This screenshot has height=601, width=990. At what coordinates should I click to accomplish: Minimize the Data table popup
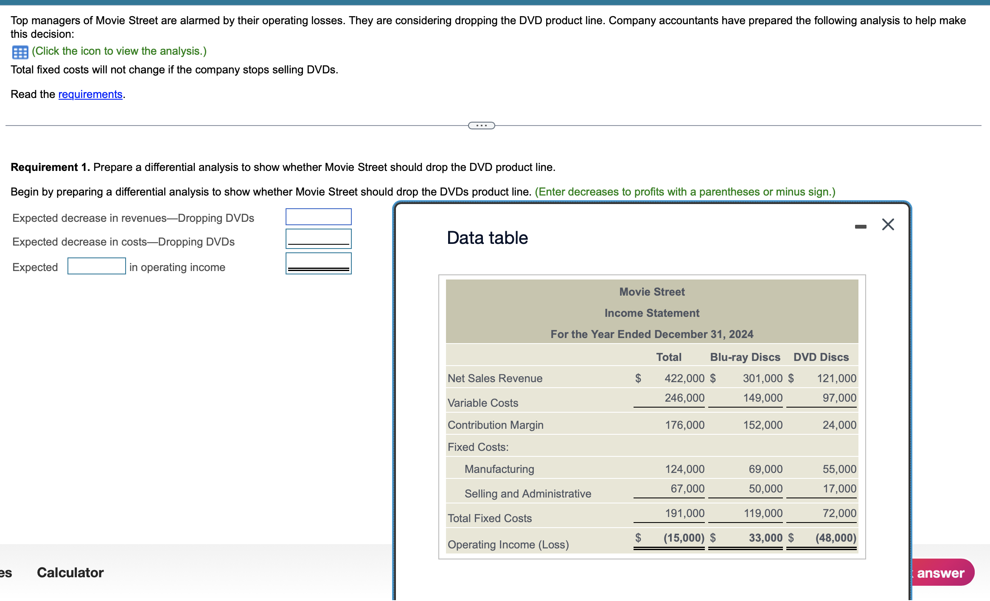[x=860, y=226]
